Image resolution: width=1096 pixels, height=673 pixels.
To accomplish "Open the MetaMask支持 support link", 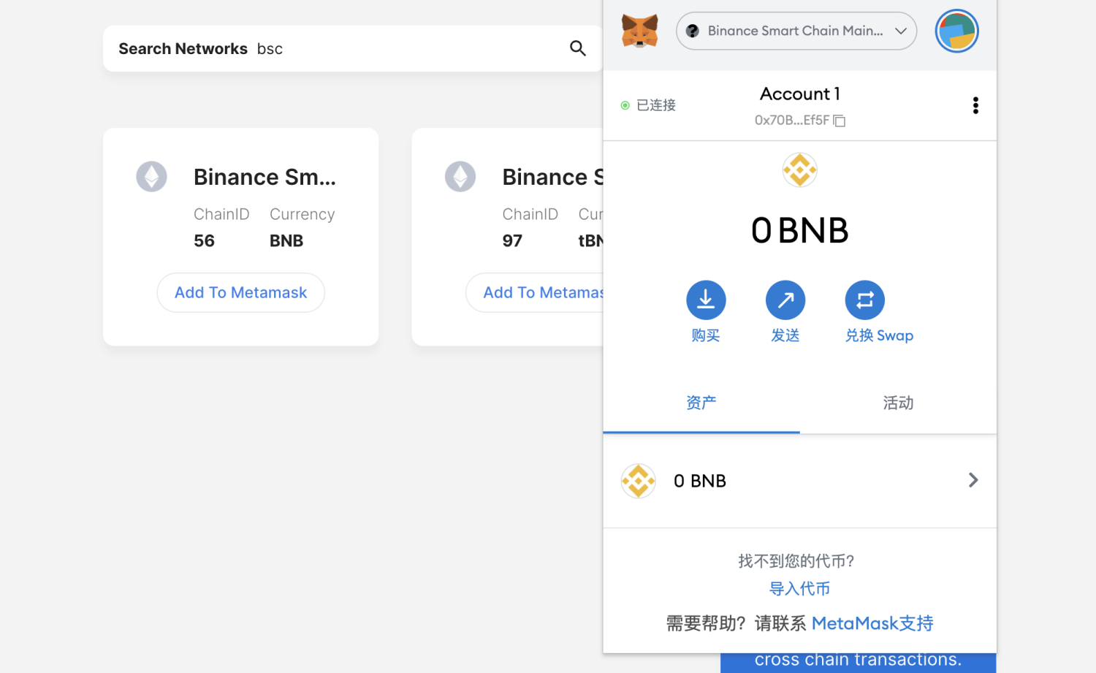I will 872,623.
